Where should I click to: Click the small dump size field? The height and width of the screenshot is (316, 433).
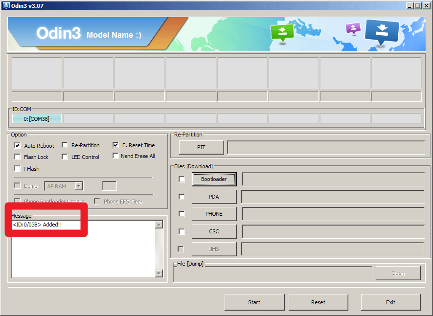pyautogui.click(x=110, y=186)
